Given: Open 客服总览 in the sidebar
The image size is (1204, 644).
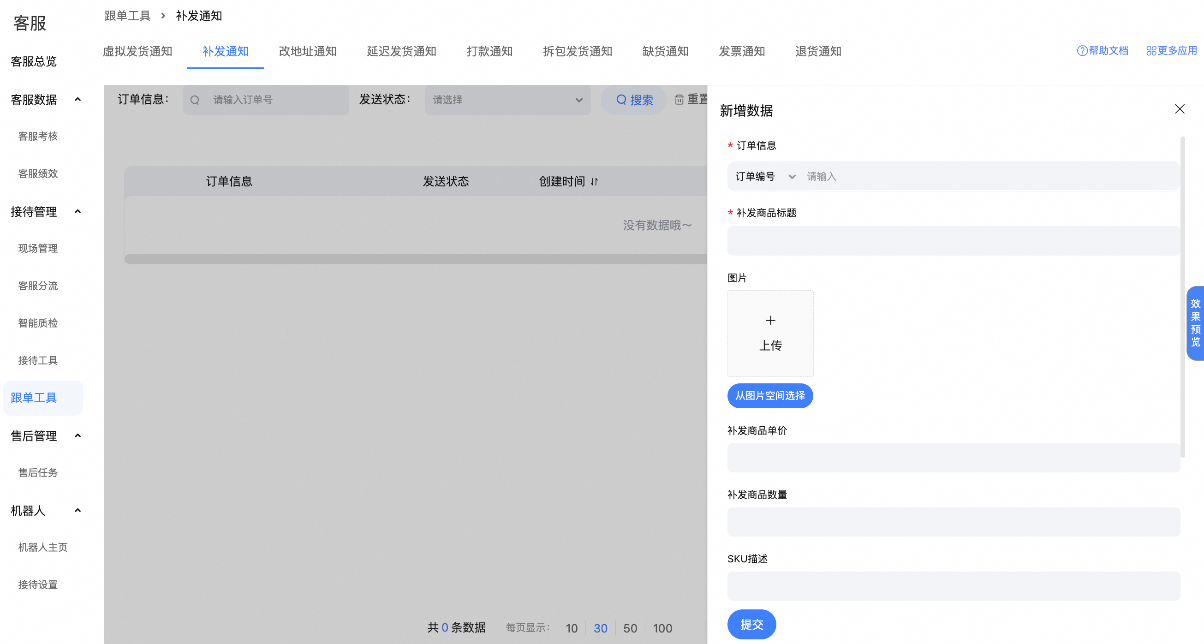Looking at the screenshot, I should pos(34,62).
